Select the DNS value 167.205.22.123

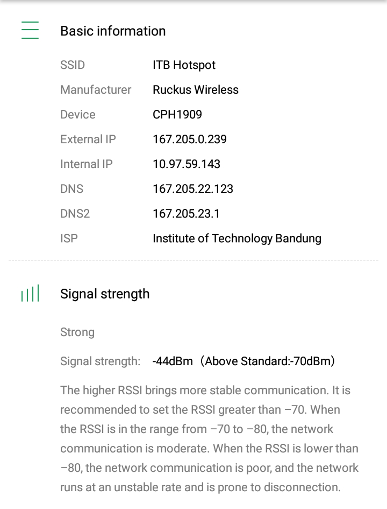[193, 189]
